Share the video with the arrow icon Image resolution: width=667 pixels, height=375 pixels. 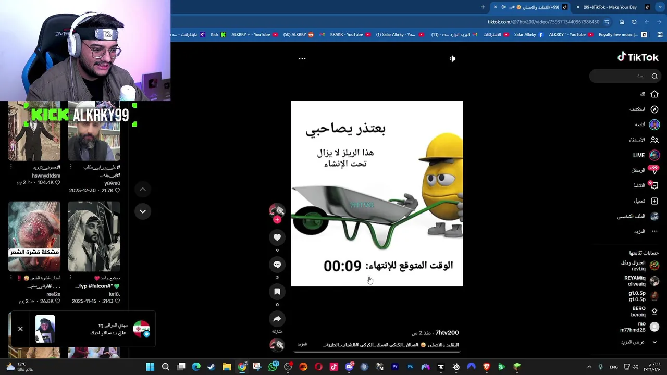click(x=277, y=319)
